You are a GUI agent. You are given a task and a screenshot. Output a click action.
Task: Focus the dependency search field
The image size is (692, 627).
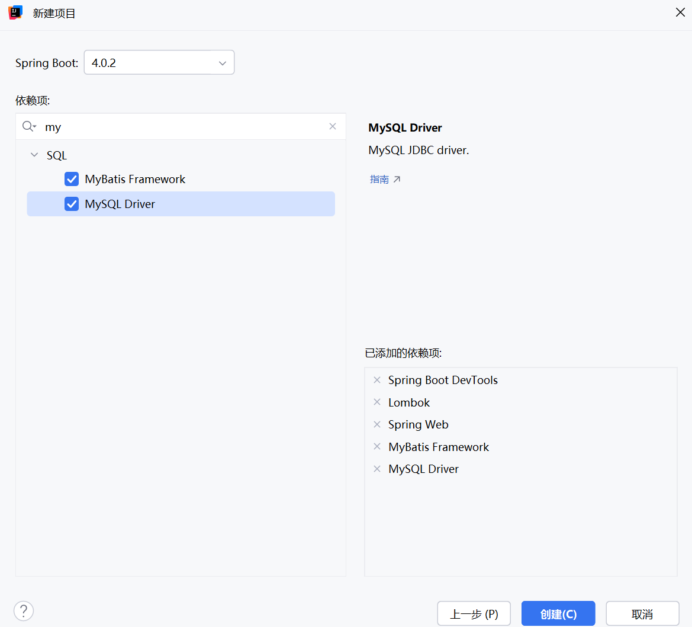181,127
